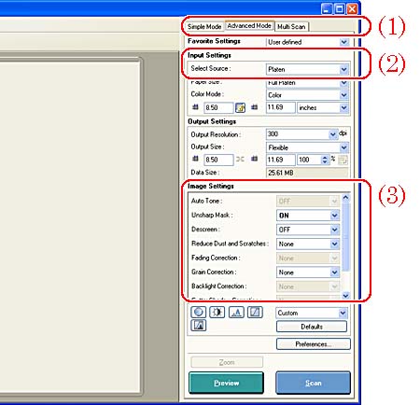Expand the Select Source dropdown showing Platen
Screen dimensions: 420x405
tap(308, 69)
